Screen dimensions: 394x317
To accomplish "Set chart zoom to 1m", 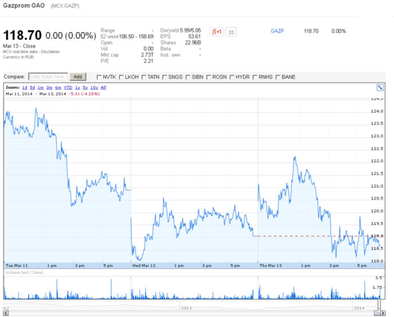I will (x=41, y=88).
